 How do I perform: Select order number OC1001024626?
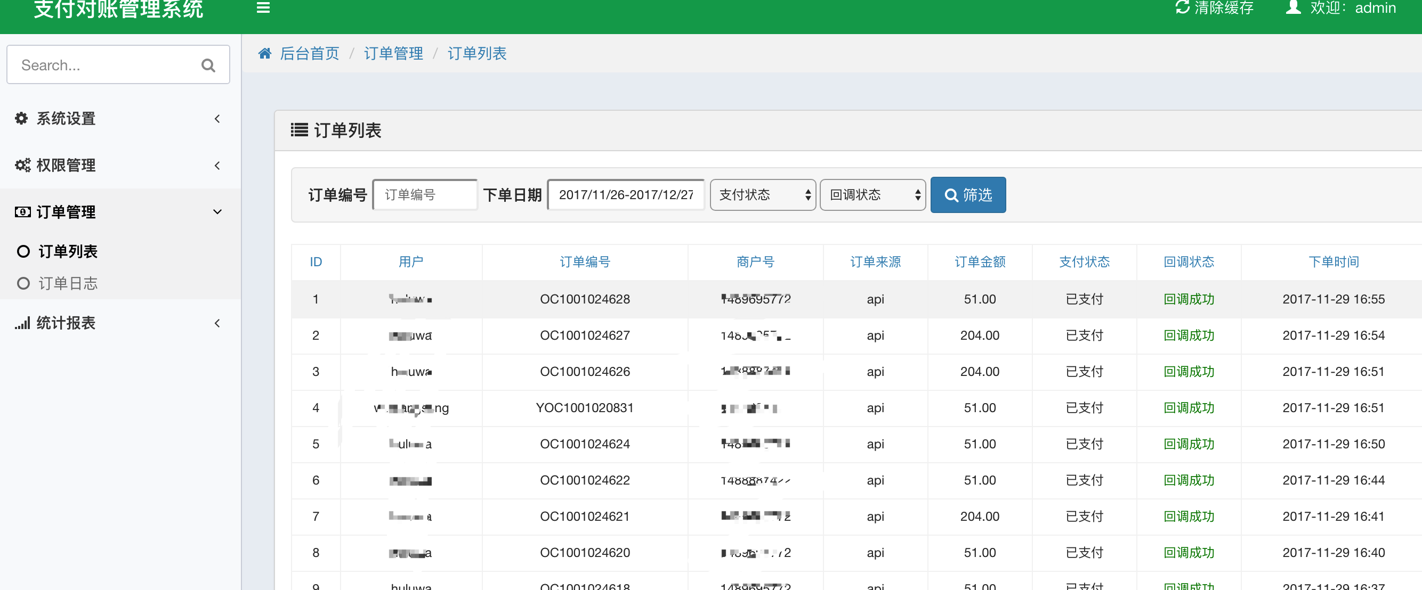585,372
